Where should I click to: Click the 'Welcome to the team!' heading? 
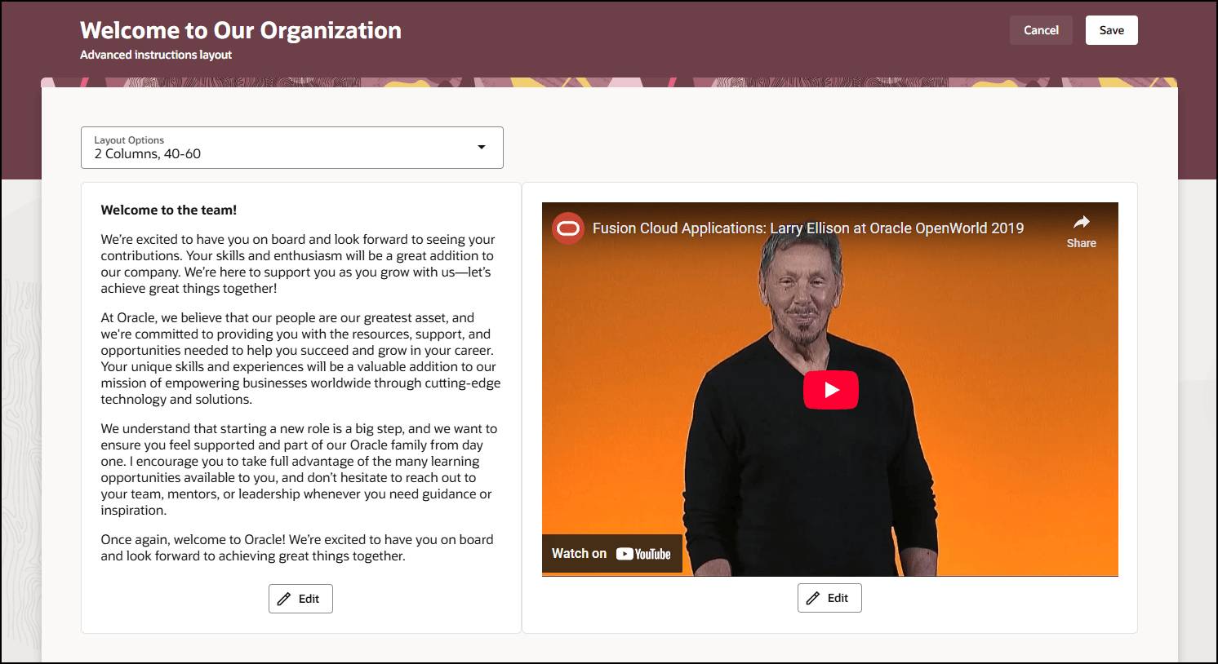pos(169,210)
